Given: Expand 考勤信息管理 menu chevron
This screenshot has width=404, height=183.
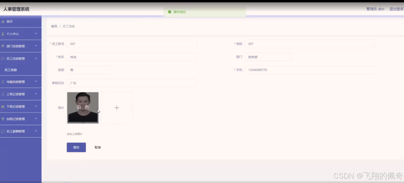Looking at the screenshot, I should click(x=36, y=82).
